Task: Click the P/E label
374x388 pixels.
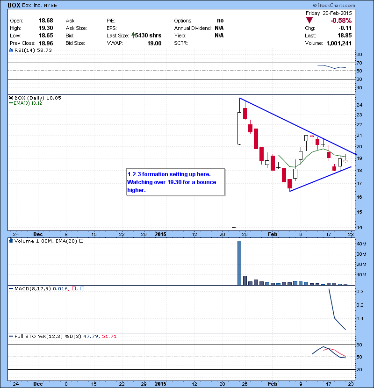Action: tap(111, 21)
